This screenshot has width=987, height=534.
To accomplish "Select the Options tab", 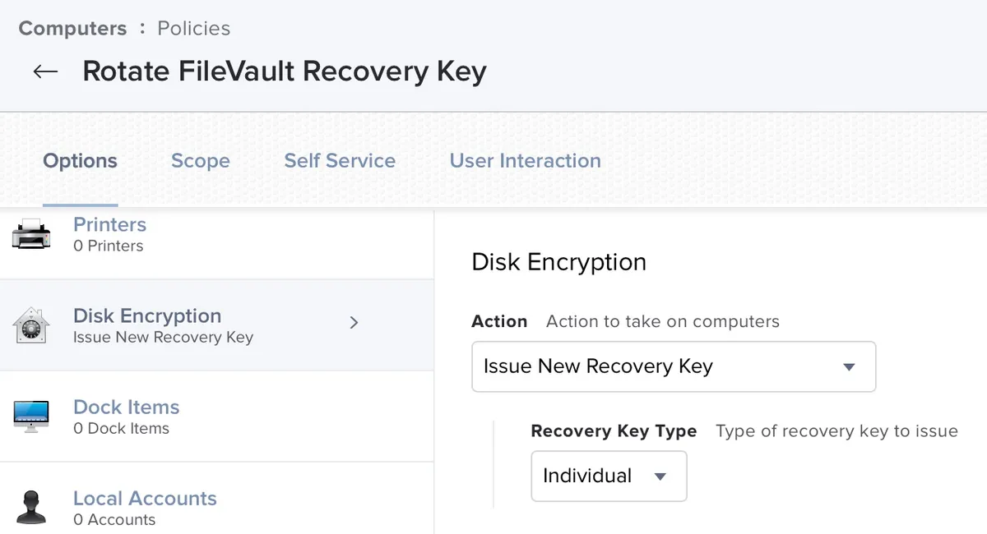I will tap(80, 161).
